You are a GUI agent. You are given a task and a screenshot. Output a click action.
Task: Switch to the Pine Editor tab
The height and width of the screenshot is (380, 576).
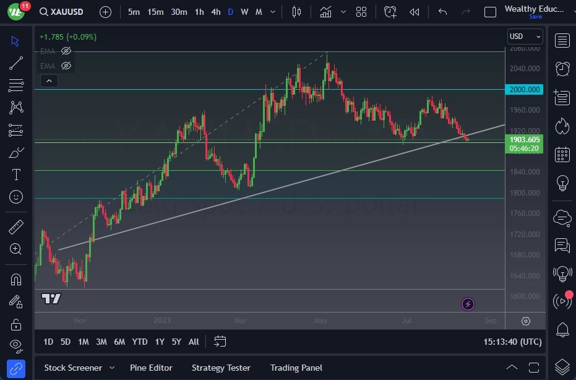tap(152, 368)
